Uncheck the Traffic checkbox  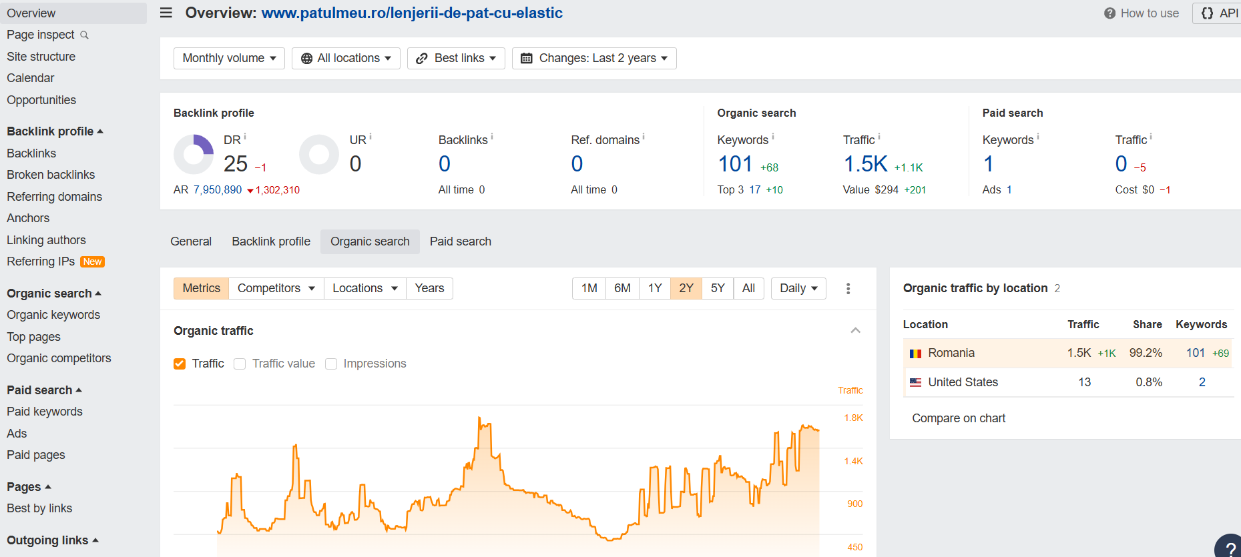click(180, 364)
